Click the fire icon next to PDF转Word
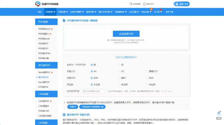 (52, 29)
